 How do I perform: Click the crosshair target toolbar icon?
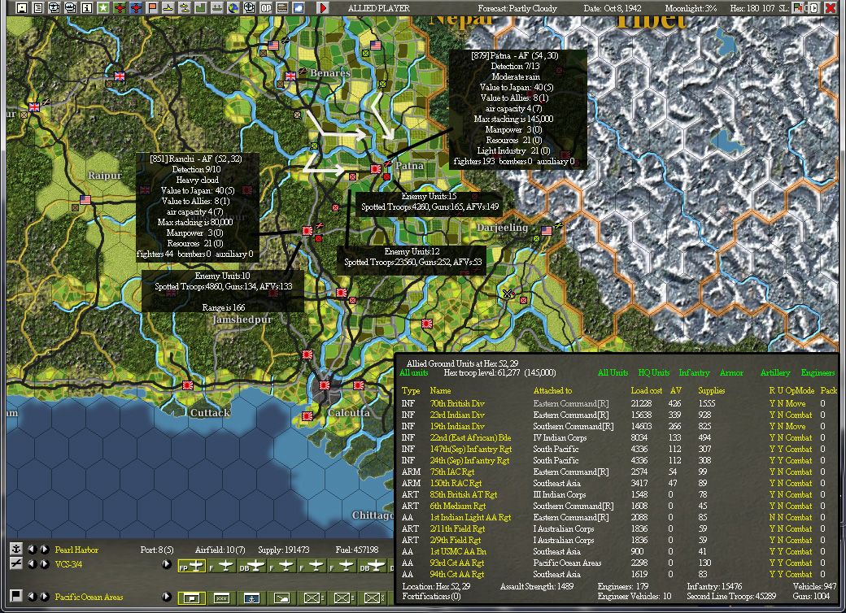point(249,8)
